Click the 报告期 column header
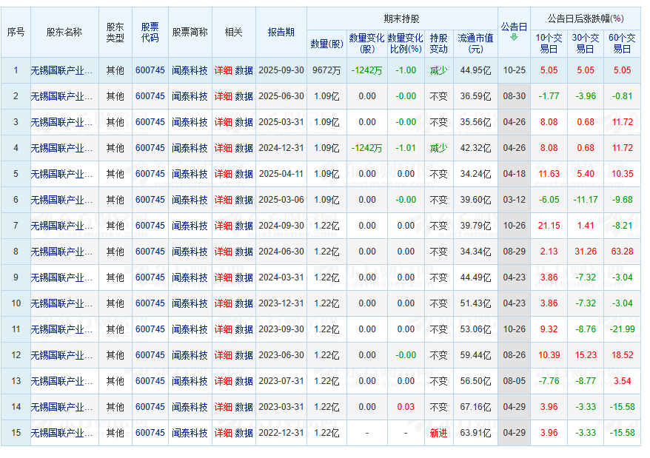The image size is (650, 458). tap(281, 32)
